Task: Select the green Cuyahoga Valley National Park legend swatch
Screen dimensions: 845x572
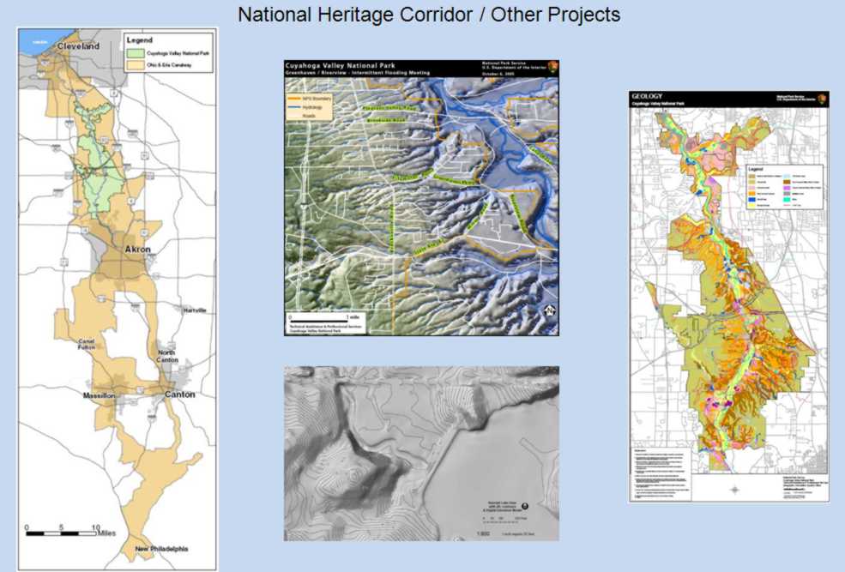Action: 136,53
